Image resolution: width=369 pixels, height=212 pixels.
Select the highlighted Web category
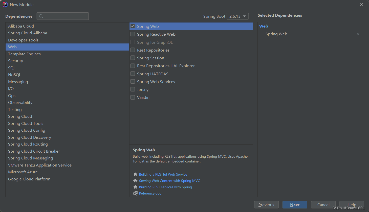[x=67, y=47]
